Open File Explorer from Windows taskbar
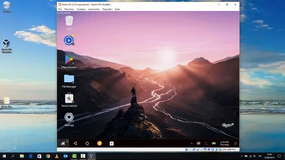 point(22,156)
